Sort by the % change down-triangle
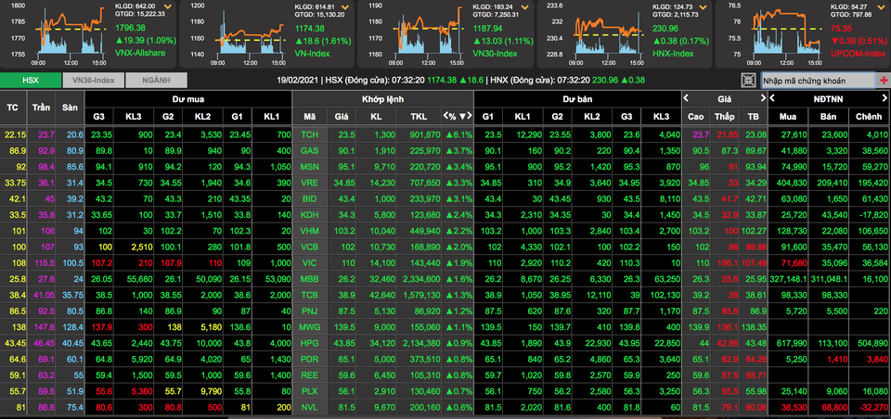The image size is (891, 419). pyautogui.click(x=462, y=116)
